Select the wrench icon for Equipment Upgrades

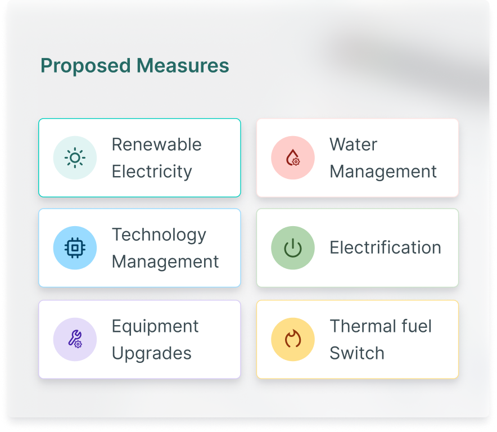75,339
